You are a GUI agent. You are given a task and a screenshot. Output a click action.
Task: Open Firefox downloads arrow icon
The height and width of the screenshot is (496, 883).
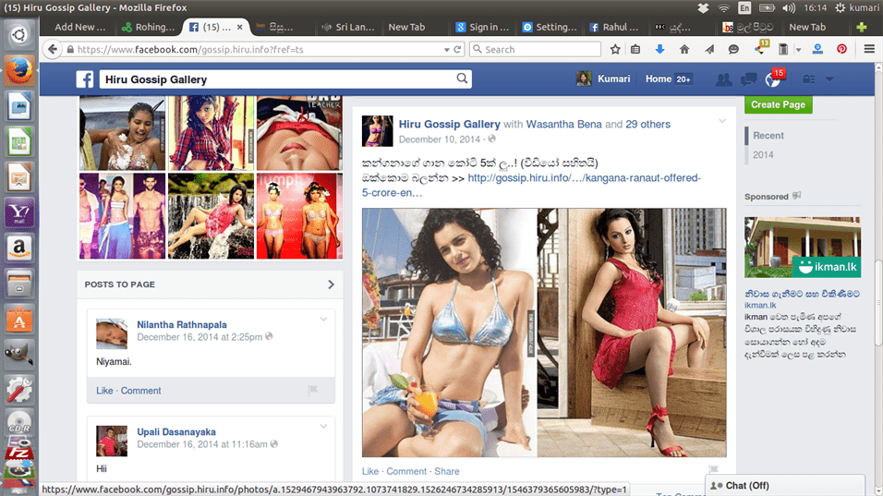coord(659,50)
